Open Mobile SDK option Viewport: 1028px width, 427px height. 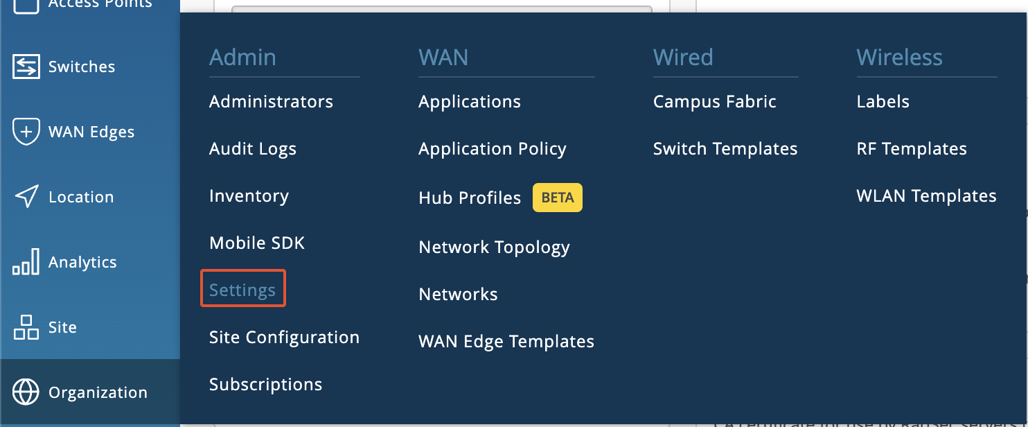257,243
